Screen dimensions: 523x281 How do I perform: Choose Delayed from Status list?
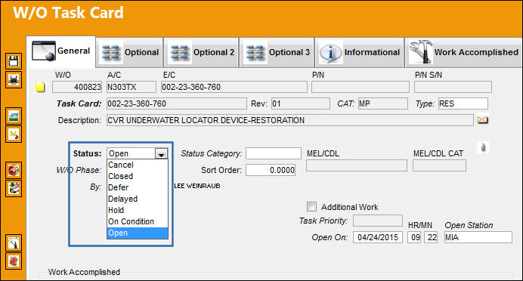point(137,199)
